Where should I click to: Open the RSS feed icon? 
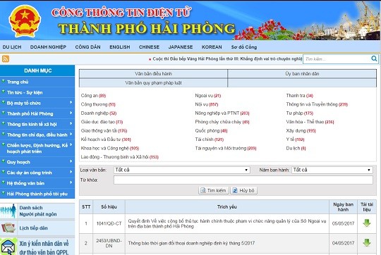point(6,58)
